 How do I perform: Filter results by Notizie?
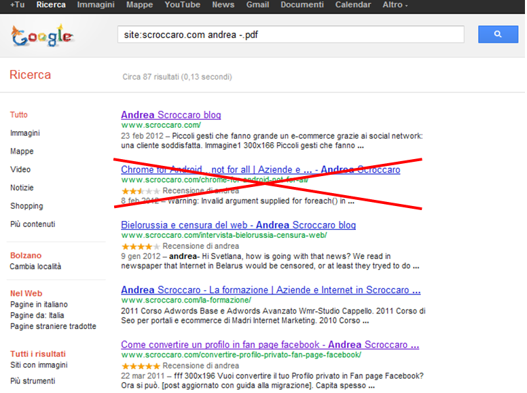(22, 188)
